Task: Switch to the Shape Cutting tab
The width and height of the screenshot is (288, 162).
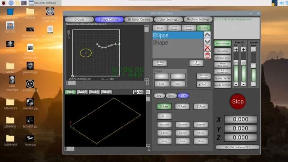Action: (109, 19)
